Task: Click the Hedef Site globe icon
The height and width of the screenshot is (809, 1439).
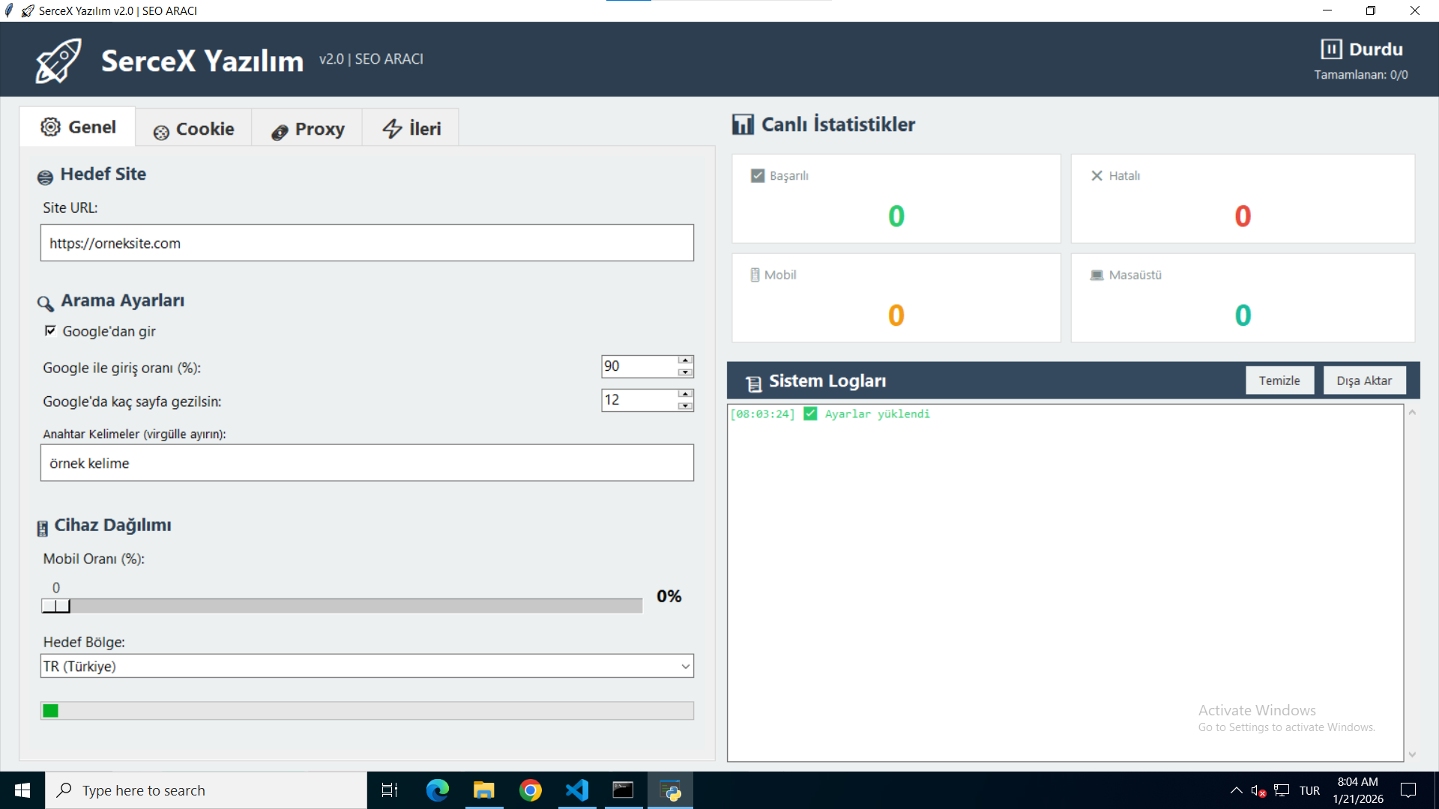Action: [45, 177]
